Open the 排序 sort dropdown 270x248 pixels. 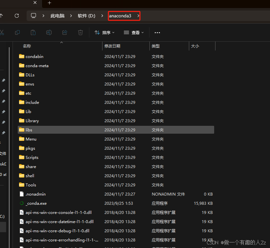coord(104,32)
